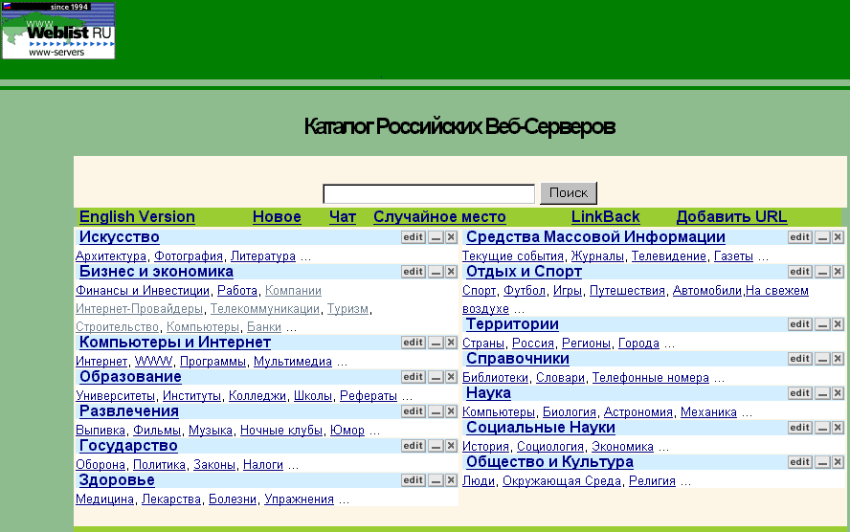Open the Социология link

tap(550, 447)
